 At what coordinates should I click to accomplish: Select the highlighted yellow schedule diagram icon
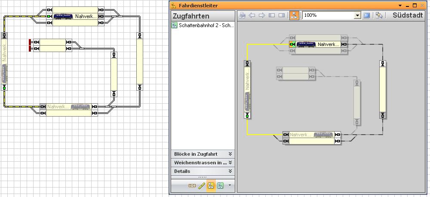click(211, 186)
